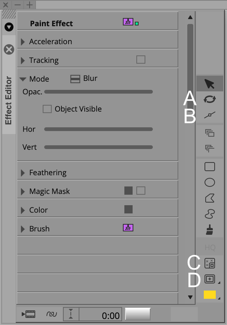Click the timecode field showing 0:00
Image resolution: width=227 pixels, height=325 pixels.
[100, 314]
